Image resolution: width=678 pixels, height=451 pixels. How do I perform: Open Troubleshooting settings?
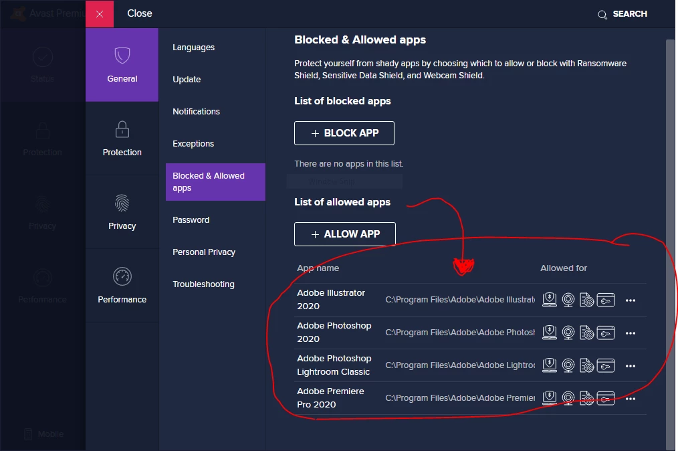[x=204, y=284]
